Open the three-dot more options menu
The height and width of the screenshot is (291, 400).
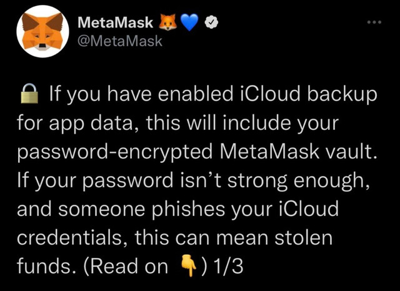coord(374,22)
